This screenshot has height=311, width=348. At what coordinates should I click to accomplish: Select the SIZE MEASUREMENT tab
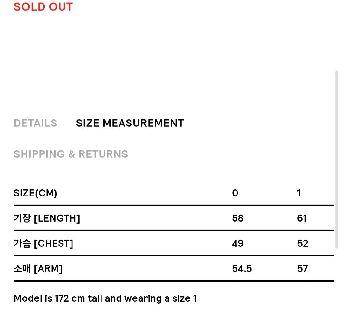(x=130, y=123)
